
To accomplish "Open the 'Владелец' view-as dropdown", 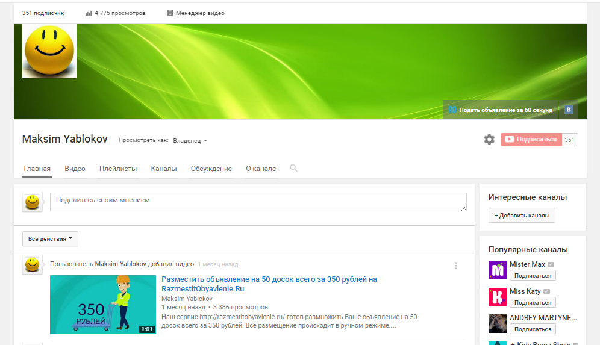I will click(190, 141).
